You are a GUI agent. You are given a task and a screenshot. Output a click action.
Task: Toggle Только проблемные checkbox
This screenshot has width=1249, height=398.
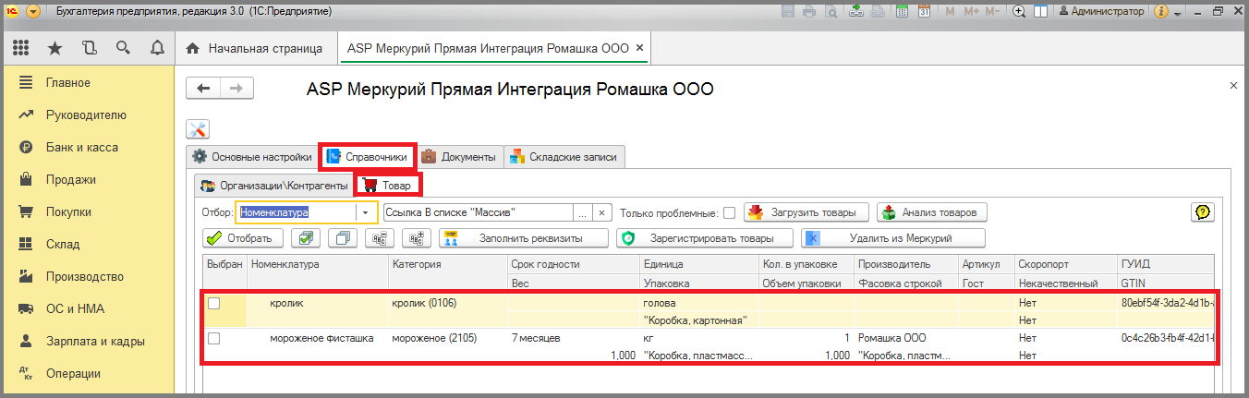(x=729, y=212)
